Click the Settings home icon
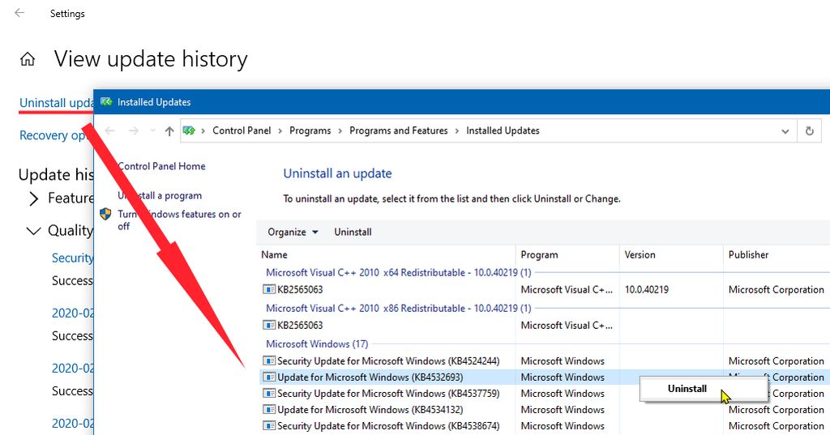Screen dimensions: 830x435 [28, 59]
